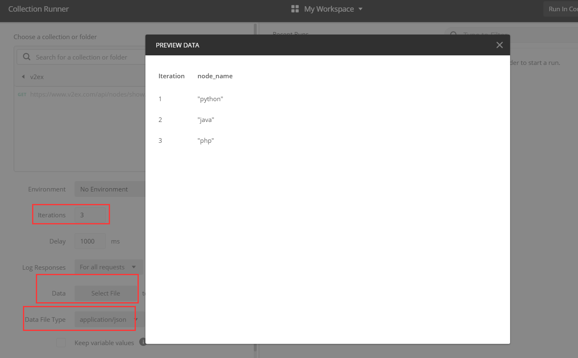Enable the Keep variable values checkbox
This screenshot has width=578, height=358.
61,342
